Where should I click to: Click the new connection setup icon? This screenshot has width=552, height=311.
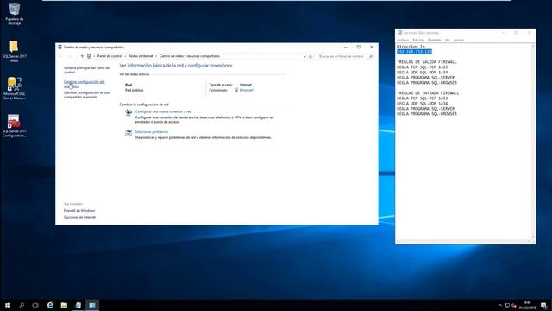coord(129,112)
